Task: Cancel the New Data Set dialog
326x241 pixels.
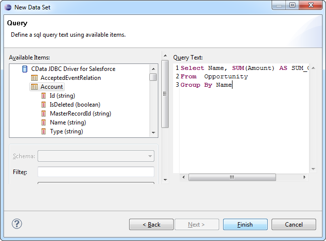Action: tap(293, 225)
